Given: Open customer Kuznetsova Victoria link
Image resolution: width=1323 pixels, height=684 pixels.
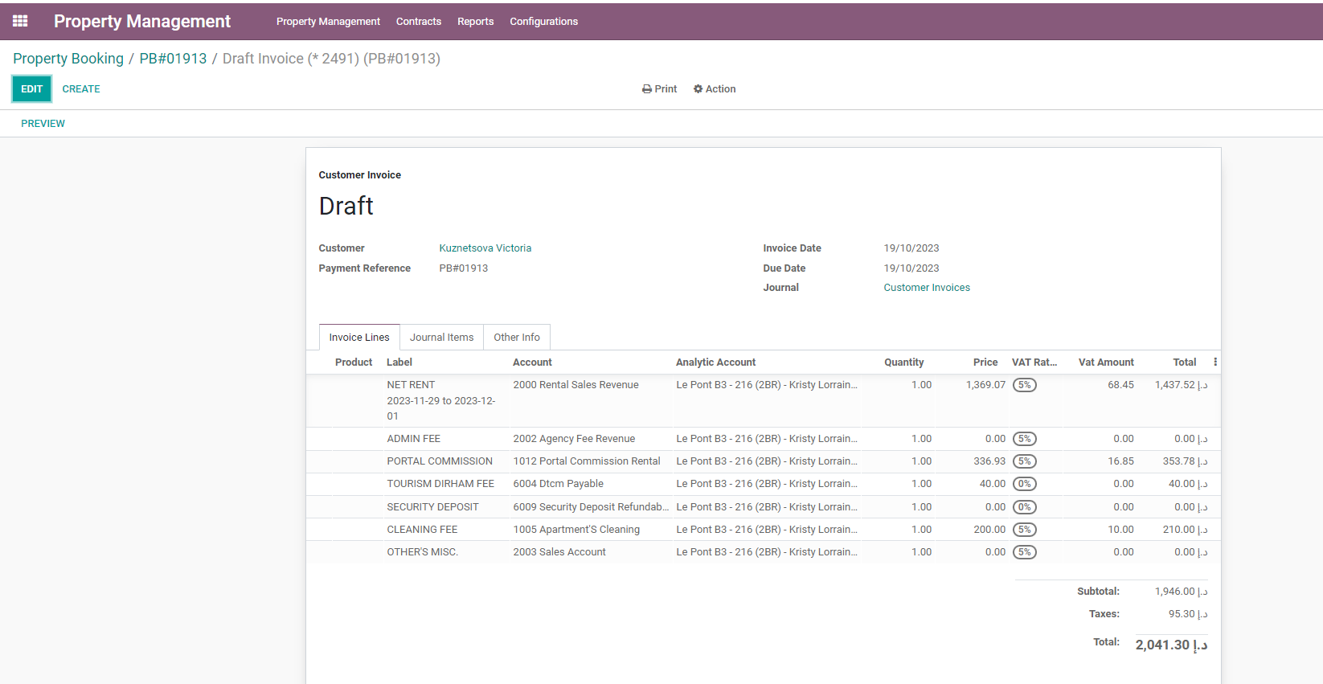Looking at the screenshot, I should point(485,248).
